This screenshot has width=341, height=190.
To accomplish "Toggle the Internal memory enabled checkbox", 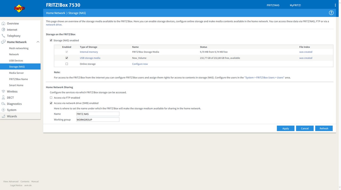I will click(67, 52).
